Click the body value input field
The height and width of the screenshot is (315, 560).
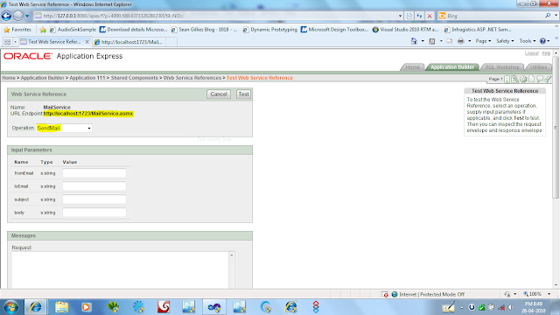[x=94, y=213]
